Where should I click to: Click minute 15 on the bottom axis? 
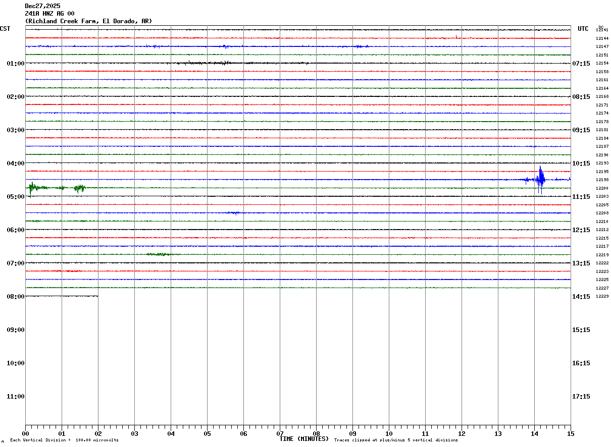coord(571,433)
